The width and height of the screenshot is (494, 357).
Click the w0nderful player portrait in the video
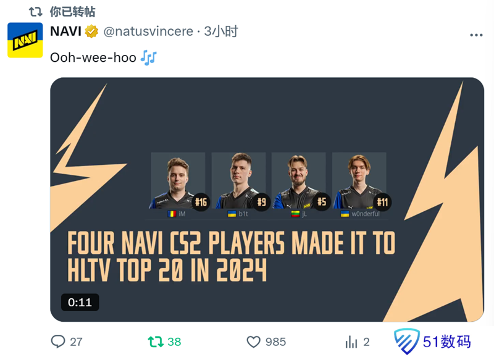coord(359,181)
